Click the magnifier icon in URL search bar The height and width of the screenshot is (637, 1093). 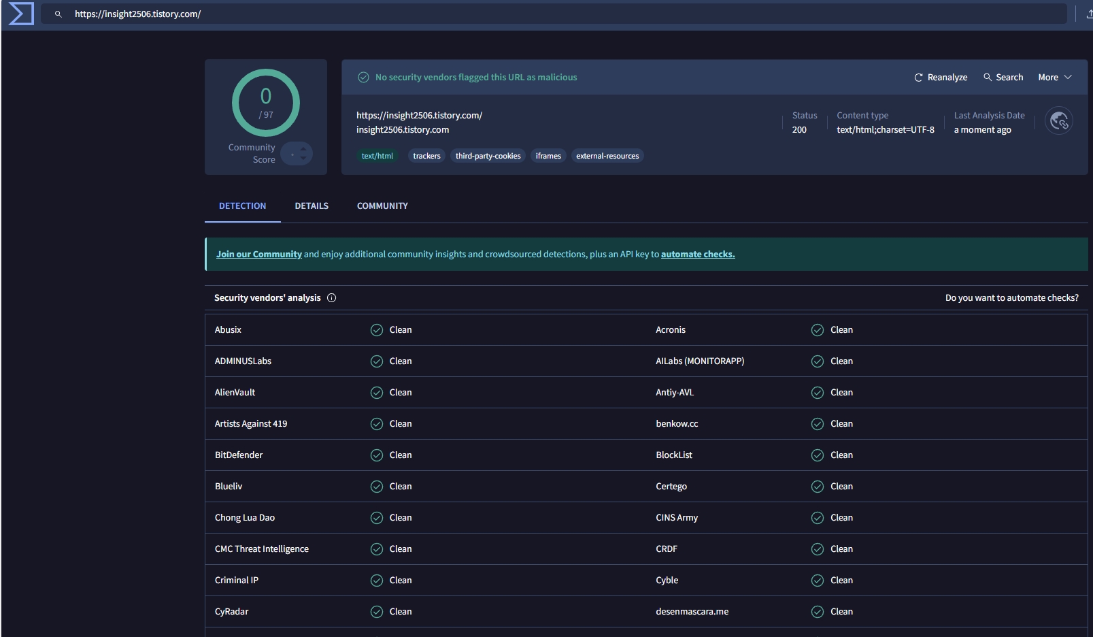[58, 14]
